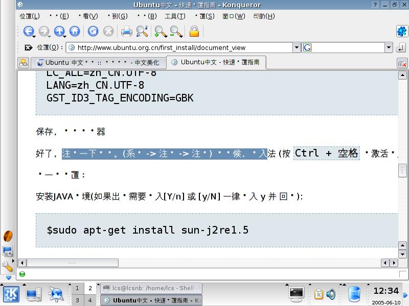Print the page with the printer icon
The image size is (409, 306).
pyautogui.click(x=126, y=31)
